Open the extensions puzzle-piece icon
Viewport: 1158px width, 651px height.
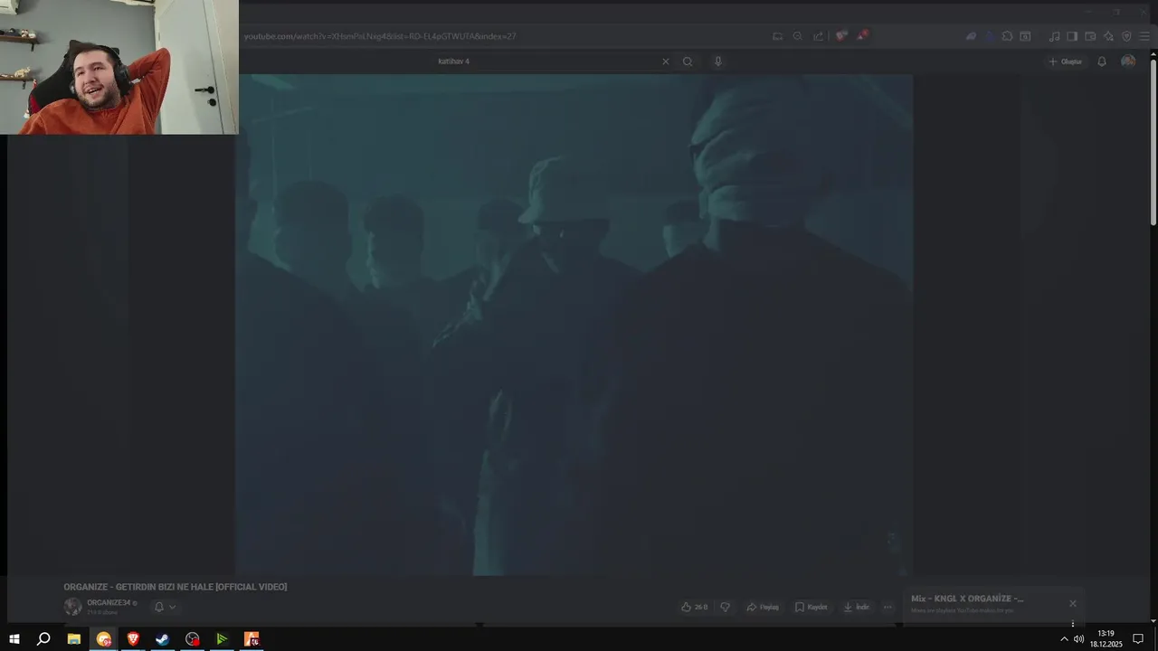(1007, 36)
